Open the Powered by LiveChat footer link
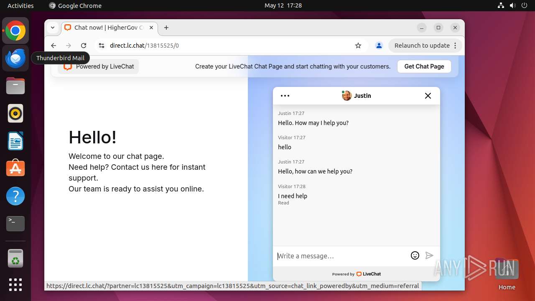This screenshot has height=301, width=535. [357, 274]
